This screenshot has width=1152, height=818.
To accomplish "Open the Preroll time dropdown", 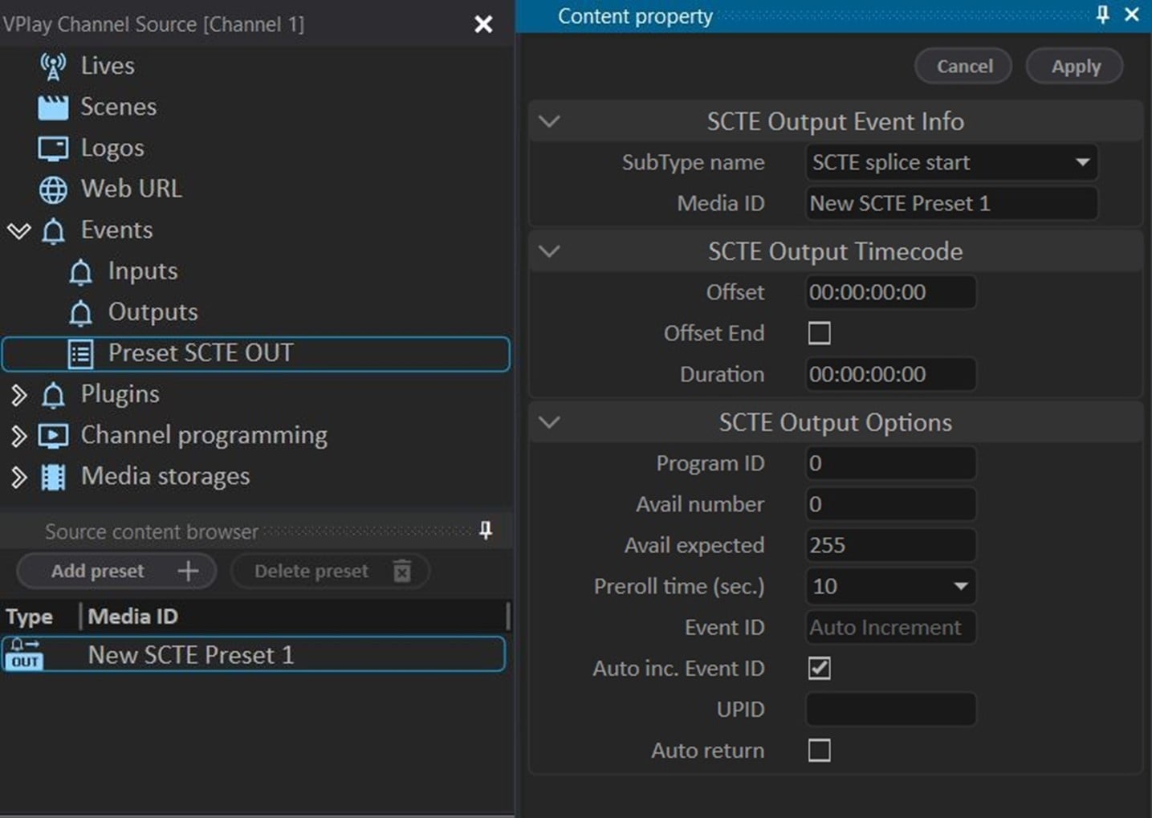I will (x=960, y=586).
